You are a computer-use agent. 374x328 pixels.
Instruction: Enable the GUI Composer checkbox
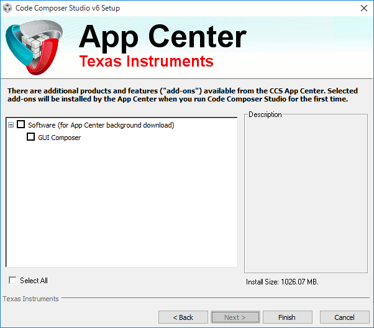[x=31, y=137]
